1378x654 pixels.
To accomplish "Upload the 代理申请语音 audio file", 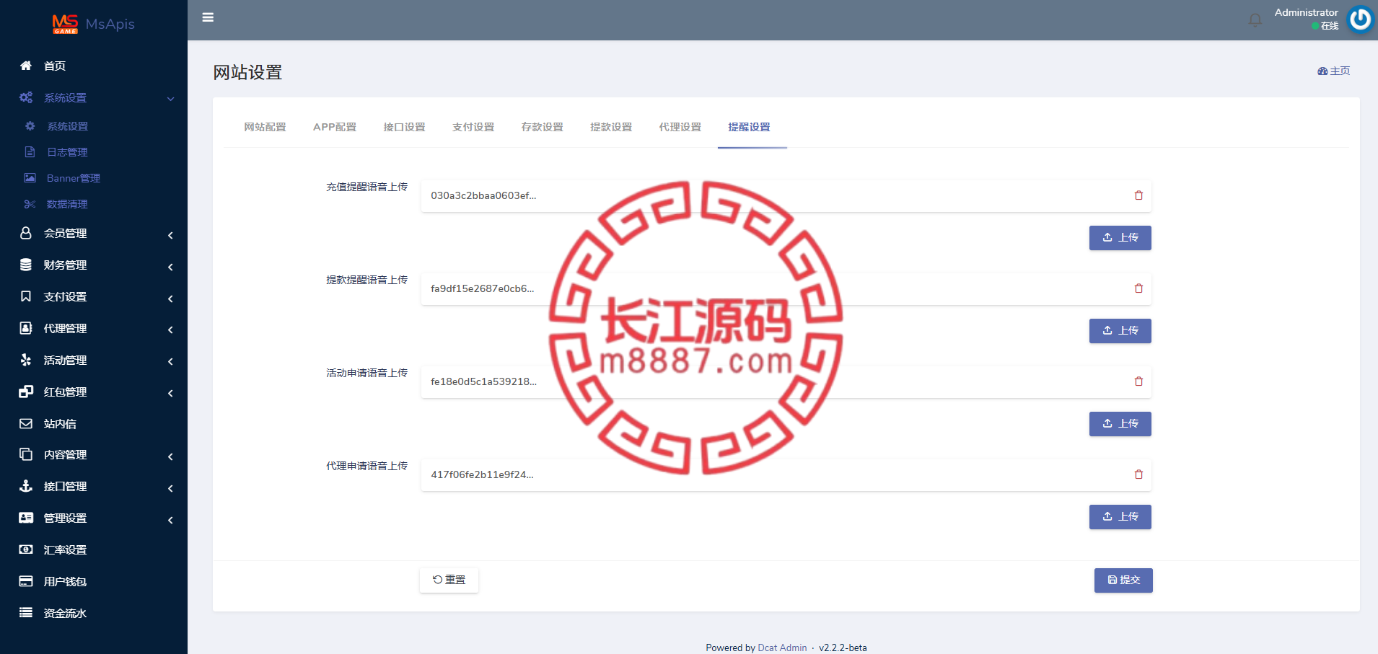I will coord(1120,517).
